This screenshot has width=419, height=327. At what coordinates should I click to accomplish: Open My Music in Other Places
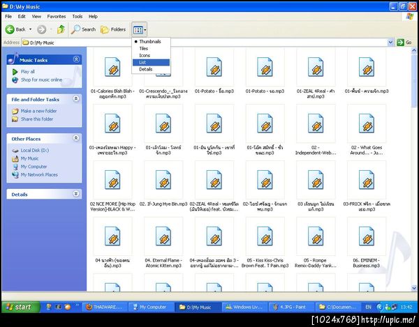coord(29,158)
